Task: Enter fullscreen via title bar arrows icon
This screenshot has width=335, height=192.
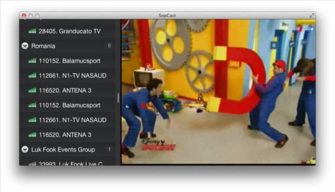Action: coord(312,15)
